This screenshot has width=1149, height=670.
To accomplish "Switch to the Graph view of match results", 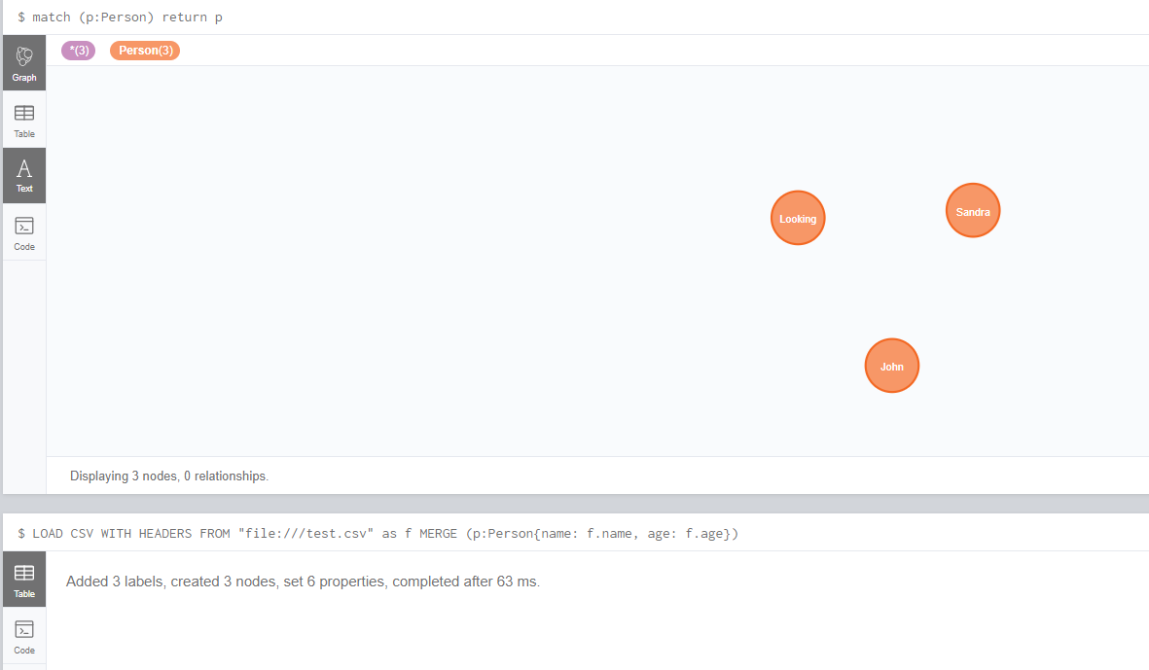I will [23, 62].
